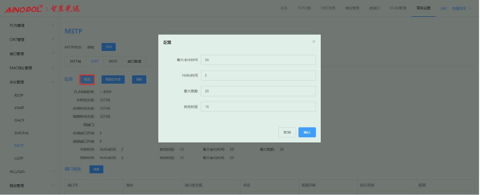Select LLDP in the sidebar
This screenshot has width=480, height=195.
coord(19,158)
